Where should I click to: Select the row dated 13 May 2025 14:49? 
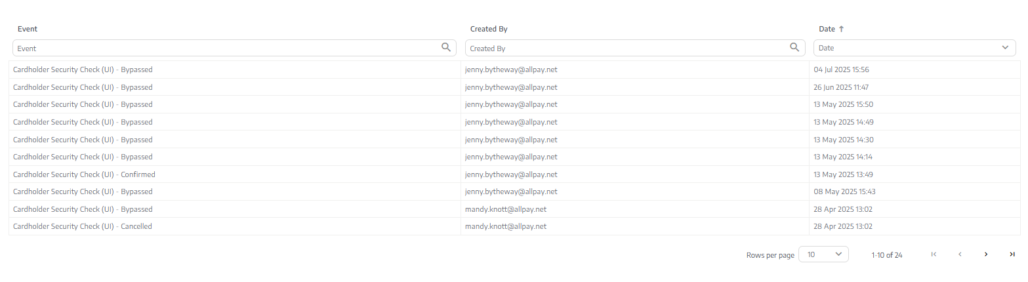pyautogui.click(x=514, y=122)
